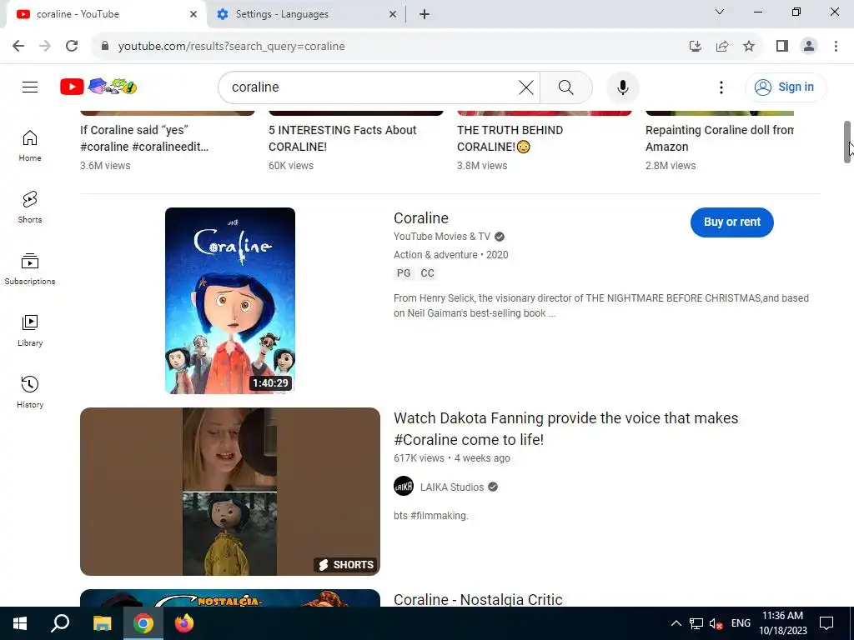Open LAIKA Studios channel avatar
854x640 pixels.
[404, 486]
